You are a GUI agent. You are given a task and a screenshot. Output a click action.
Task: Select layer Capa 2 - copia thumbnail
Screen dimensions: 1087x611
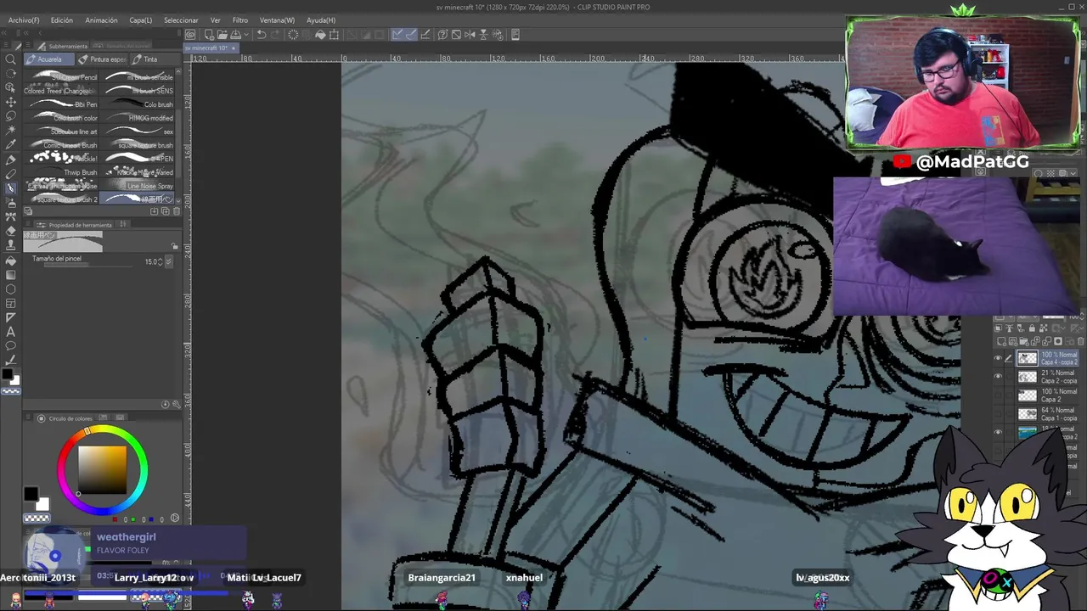coord(1028,377)
